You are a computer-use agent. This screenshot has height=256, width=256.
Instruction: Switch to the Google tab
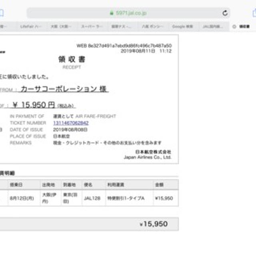click(182, 26)
